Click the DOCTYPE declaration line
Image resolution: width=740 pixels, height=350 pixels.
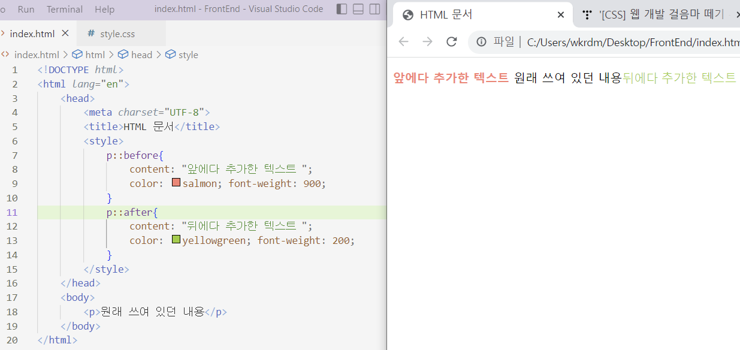tap(80, 70)
